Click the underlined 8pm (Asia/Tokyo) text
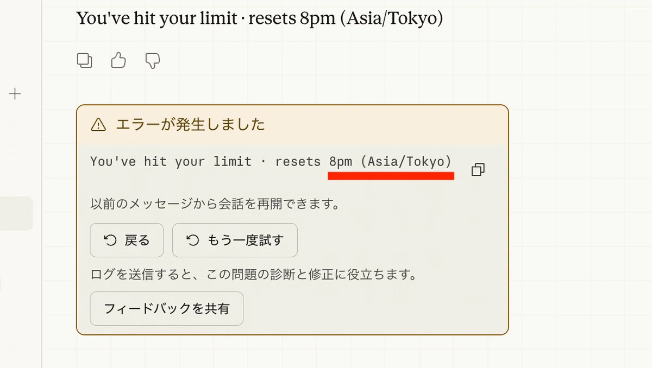 pos(390,161)
